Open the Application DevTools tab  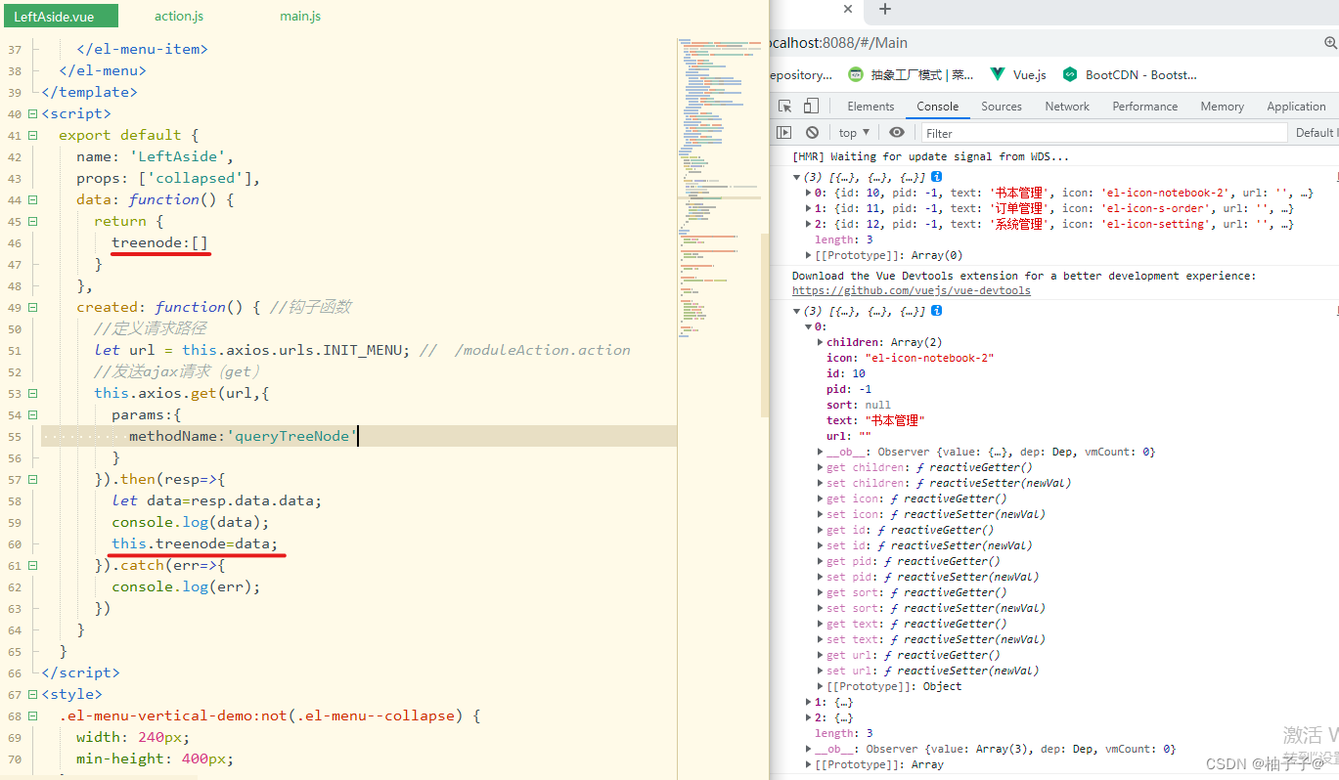point(1296,107)
